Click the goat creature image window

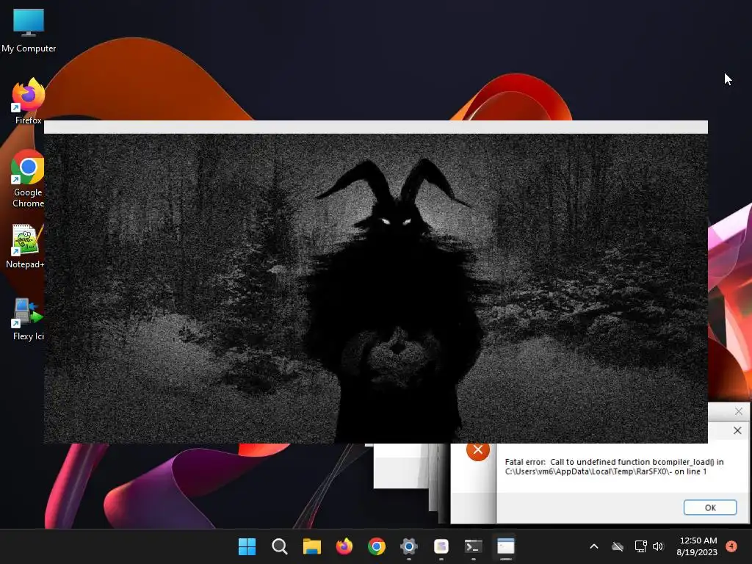(x=375, y=288)
